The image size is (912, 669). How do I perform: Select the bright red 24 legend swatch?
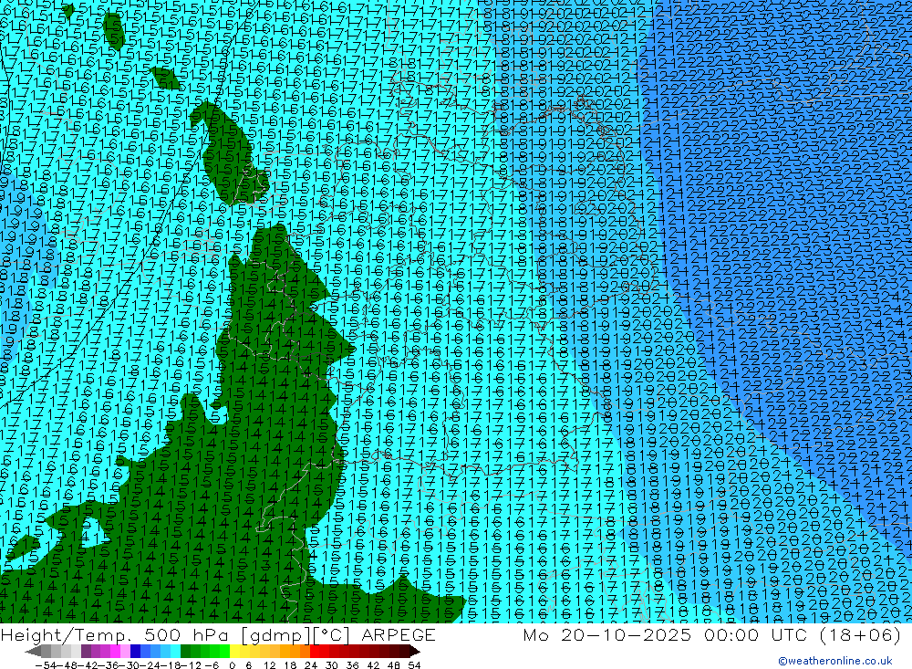pyautogui.click(x=315, y=652)
